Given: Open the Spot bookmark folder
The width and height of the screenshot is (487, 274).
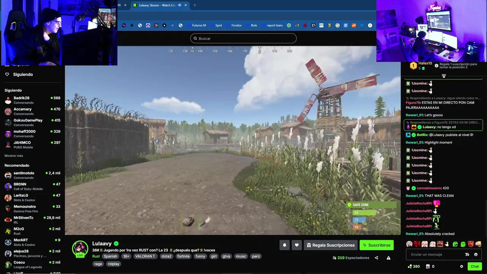Looking at the screenshot, I should click(x=215, y=25).
